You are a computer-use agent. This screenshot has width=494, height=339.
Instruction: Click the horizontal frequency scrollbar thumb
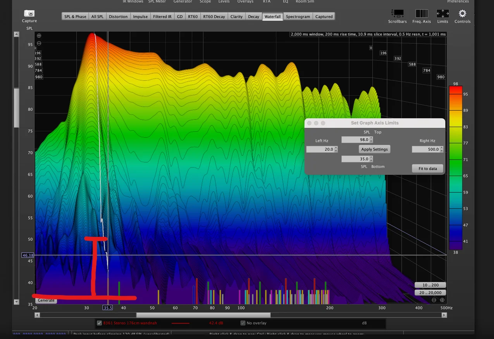coord(203,315)
